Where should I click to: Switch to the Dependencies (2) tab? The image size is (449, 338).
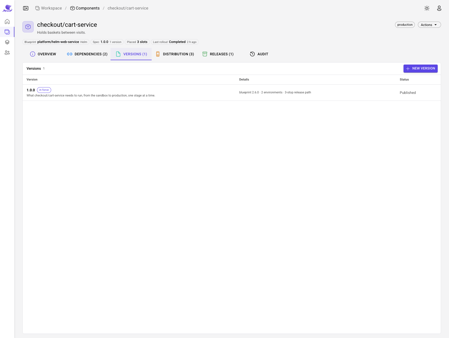coord(87,54)
